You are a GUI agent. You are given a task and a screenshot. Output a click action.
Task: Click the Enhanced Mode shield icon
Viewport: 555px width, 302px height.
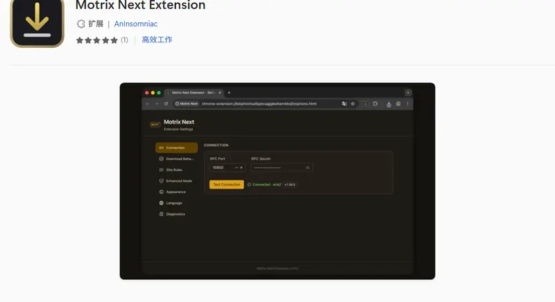(161, 181)
